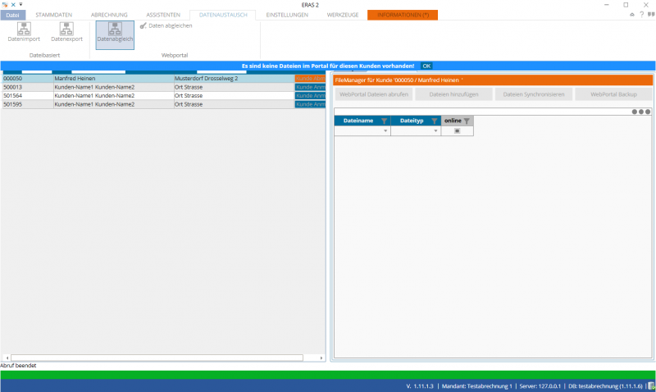656x392 pixels.
Task: Expand the Dateityp filter dropdown
Action: (435, 131)
